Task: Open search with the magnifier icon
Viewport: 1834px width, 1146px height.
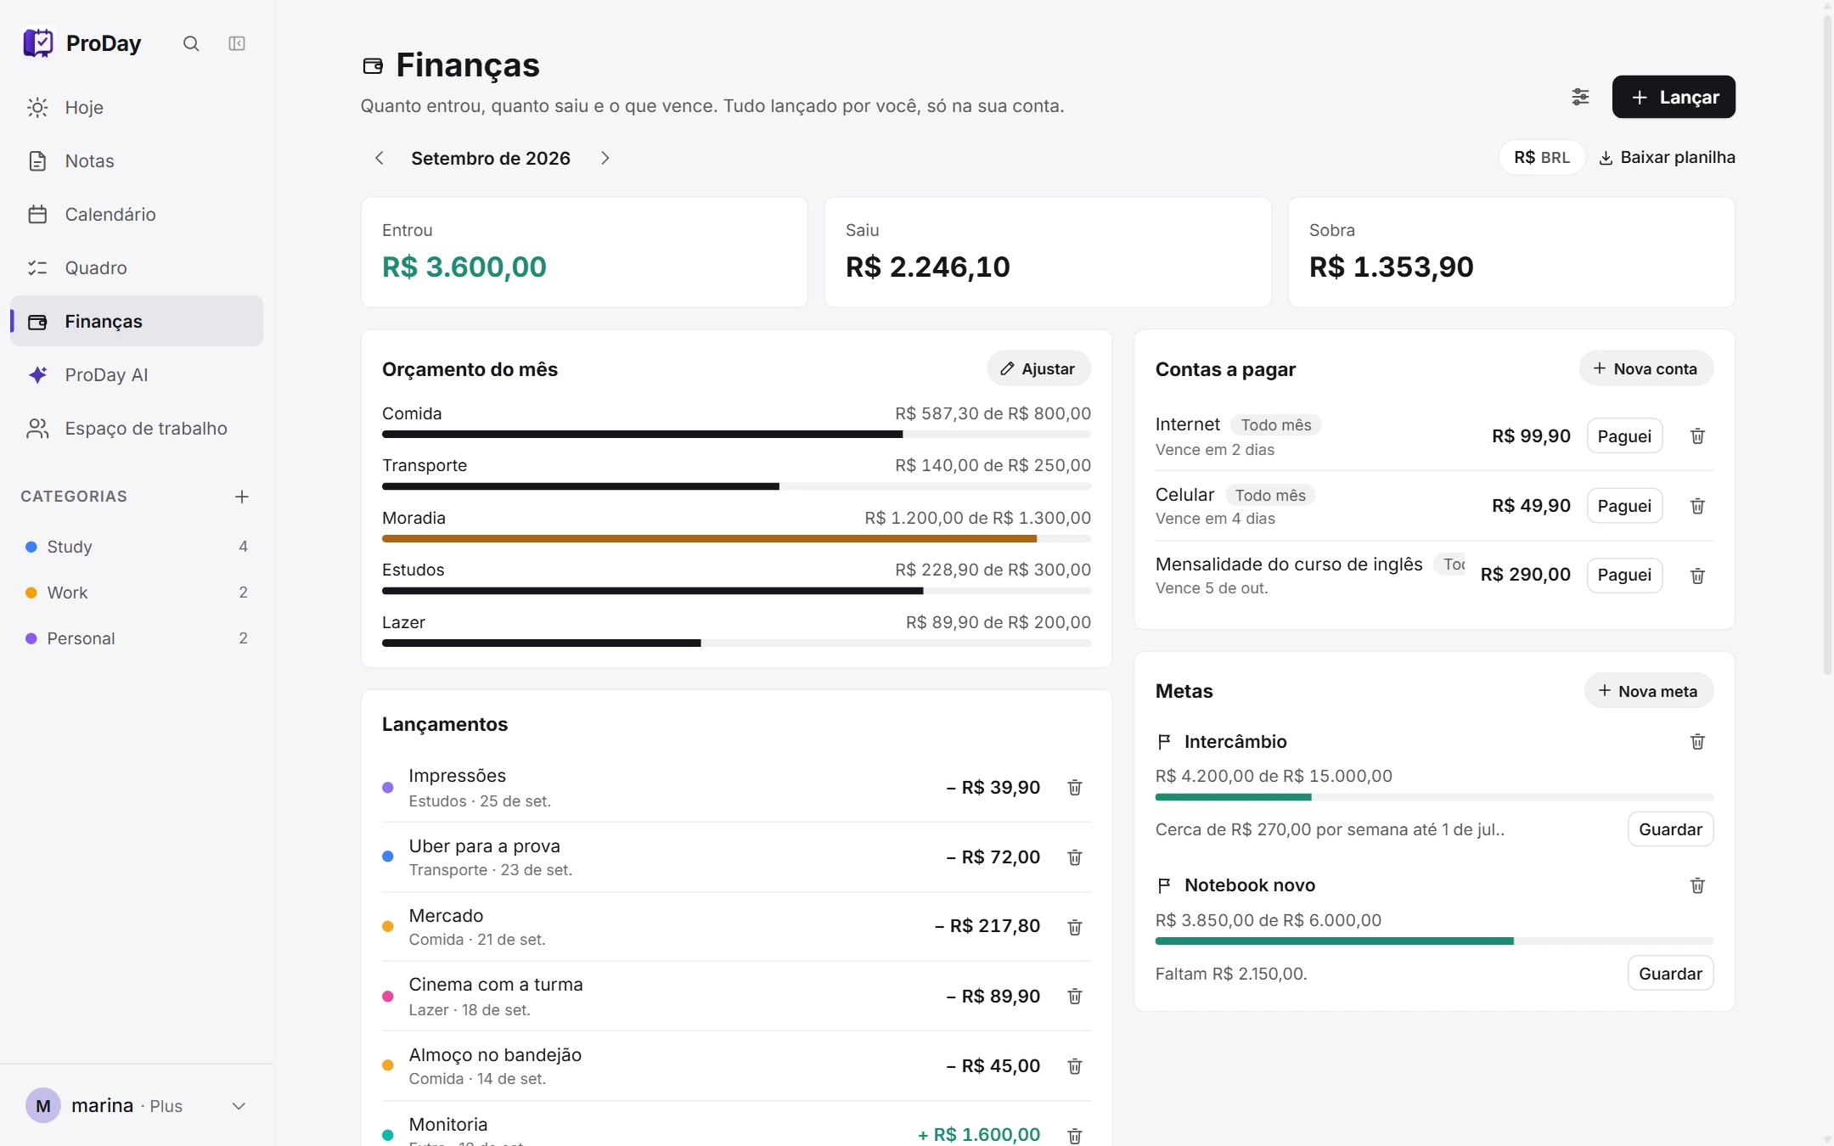Action: pos(191,43)
